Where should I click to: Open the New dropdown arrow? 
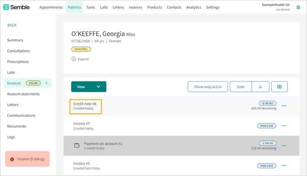pyautogui.click(x=99, y=87)
